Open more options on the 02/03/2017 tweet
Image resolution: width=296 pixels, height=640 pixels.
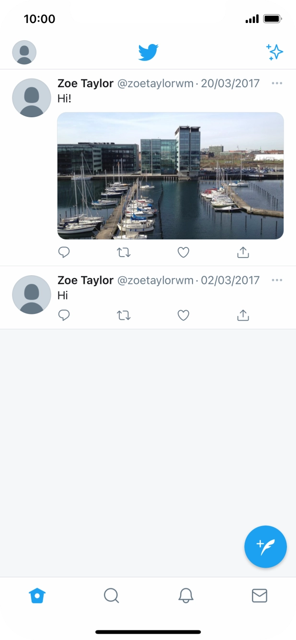point(277,280)
